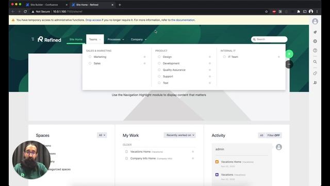This screenshot has height=186, width=330.
Task: Favorite the Support space star
Action: [x=210, y=76]
